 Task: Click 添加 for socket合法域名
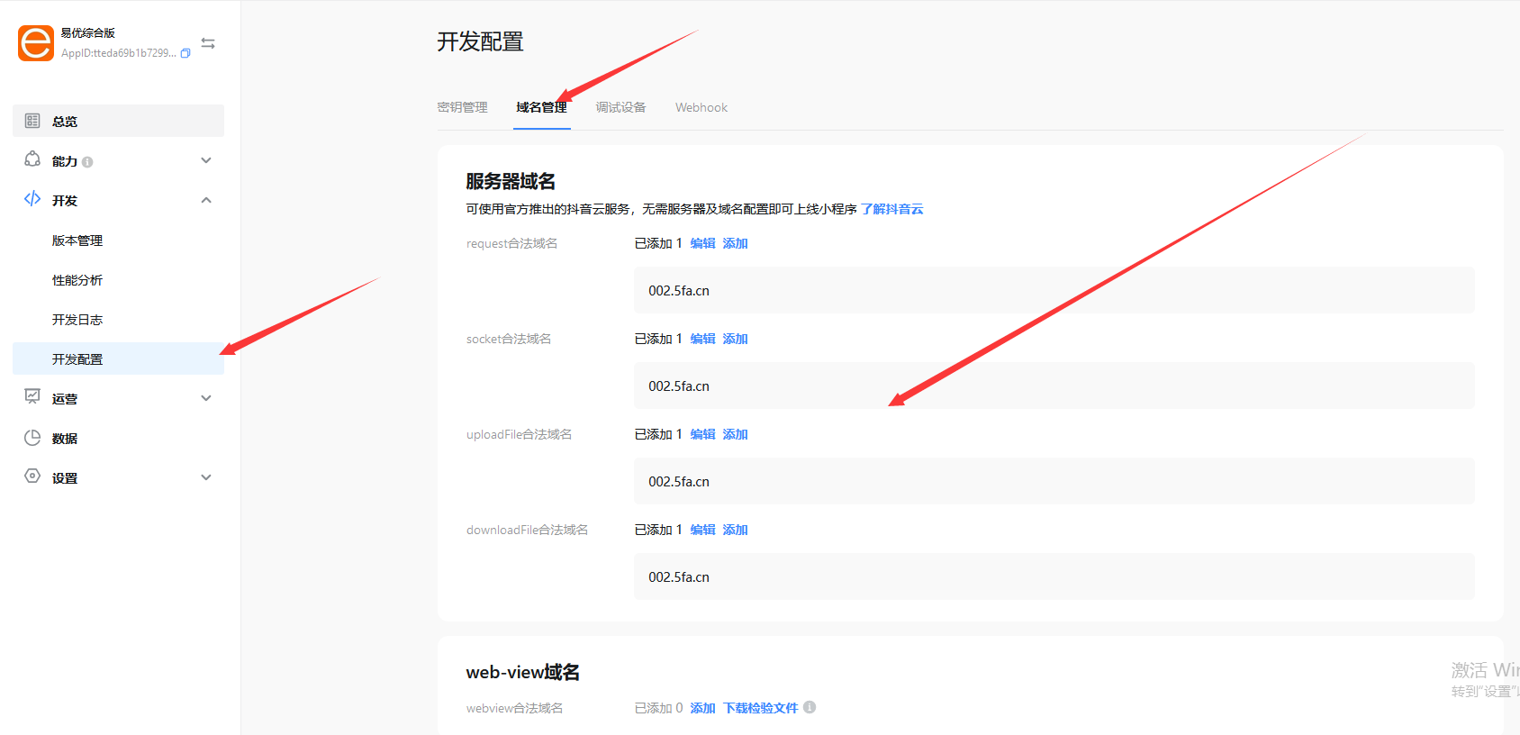[736, 339]
